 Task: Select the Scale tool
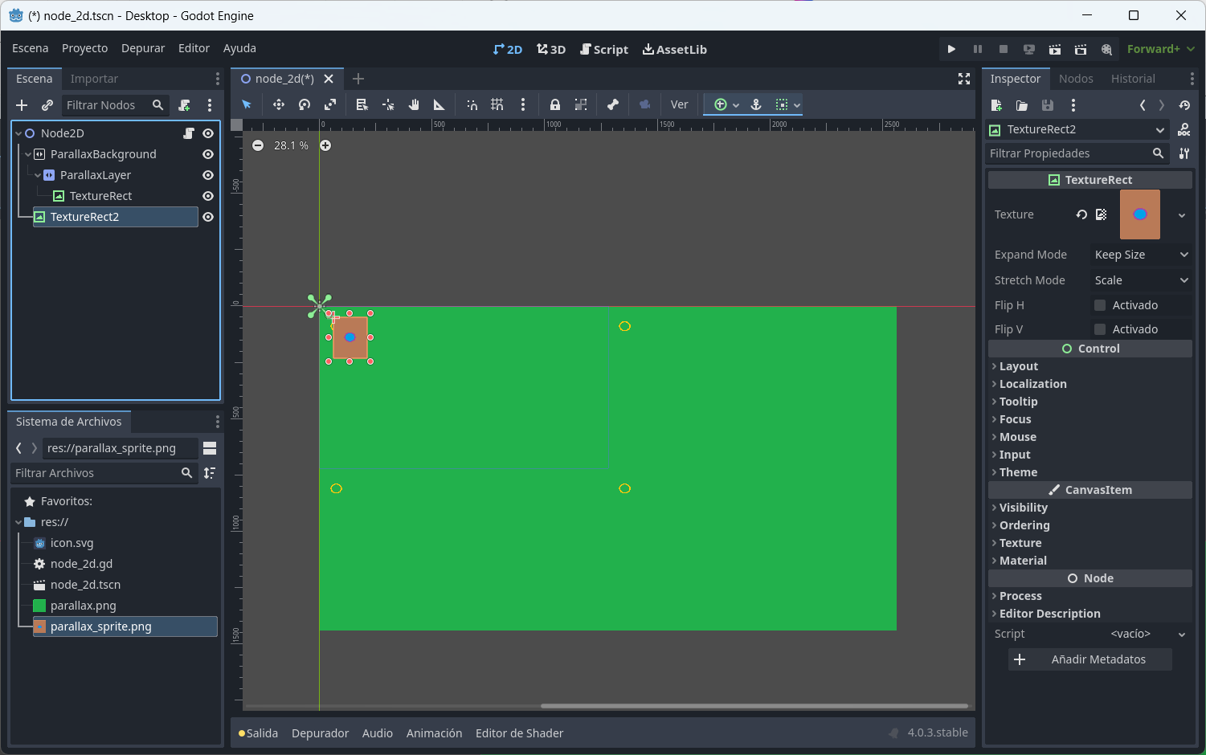point(330,104)
